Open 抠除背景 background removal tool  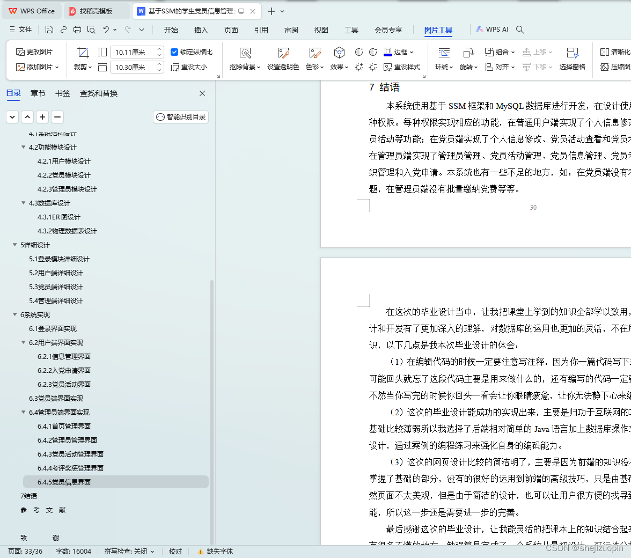click(245, 58)
